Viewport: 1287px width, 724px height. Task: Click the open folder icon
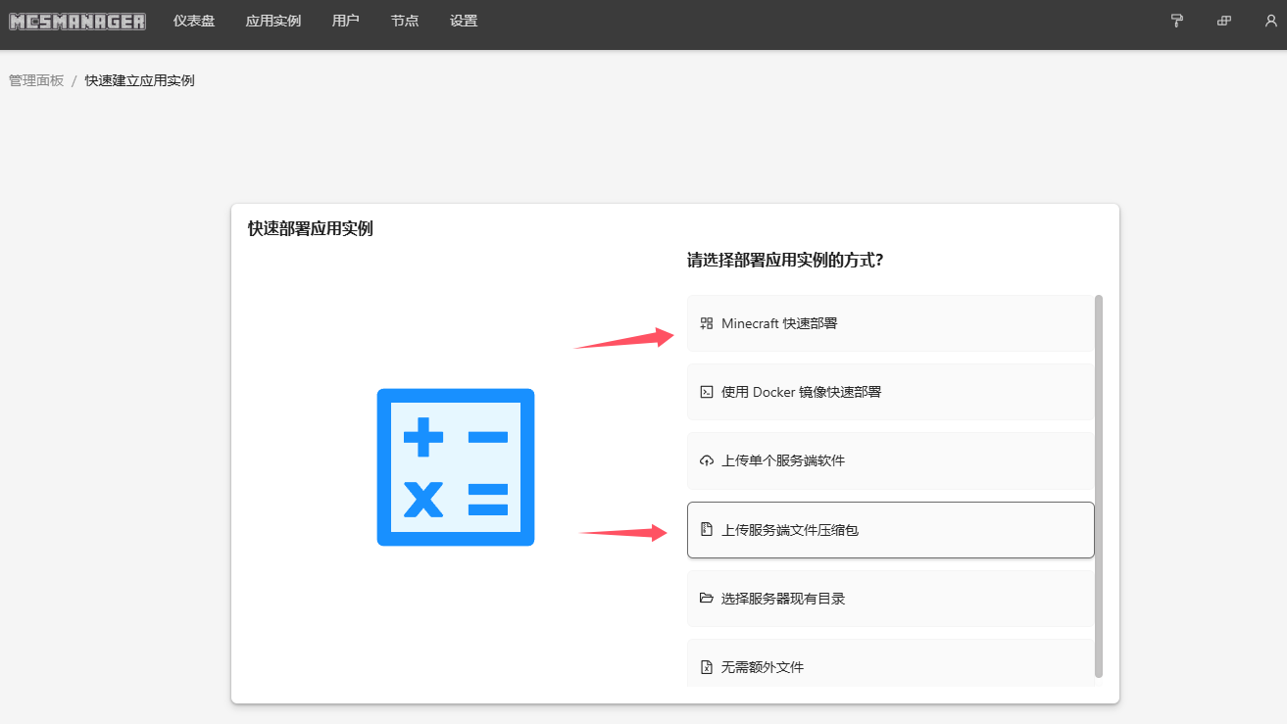click(706, 599)
